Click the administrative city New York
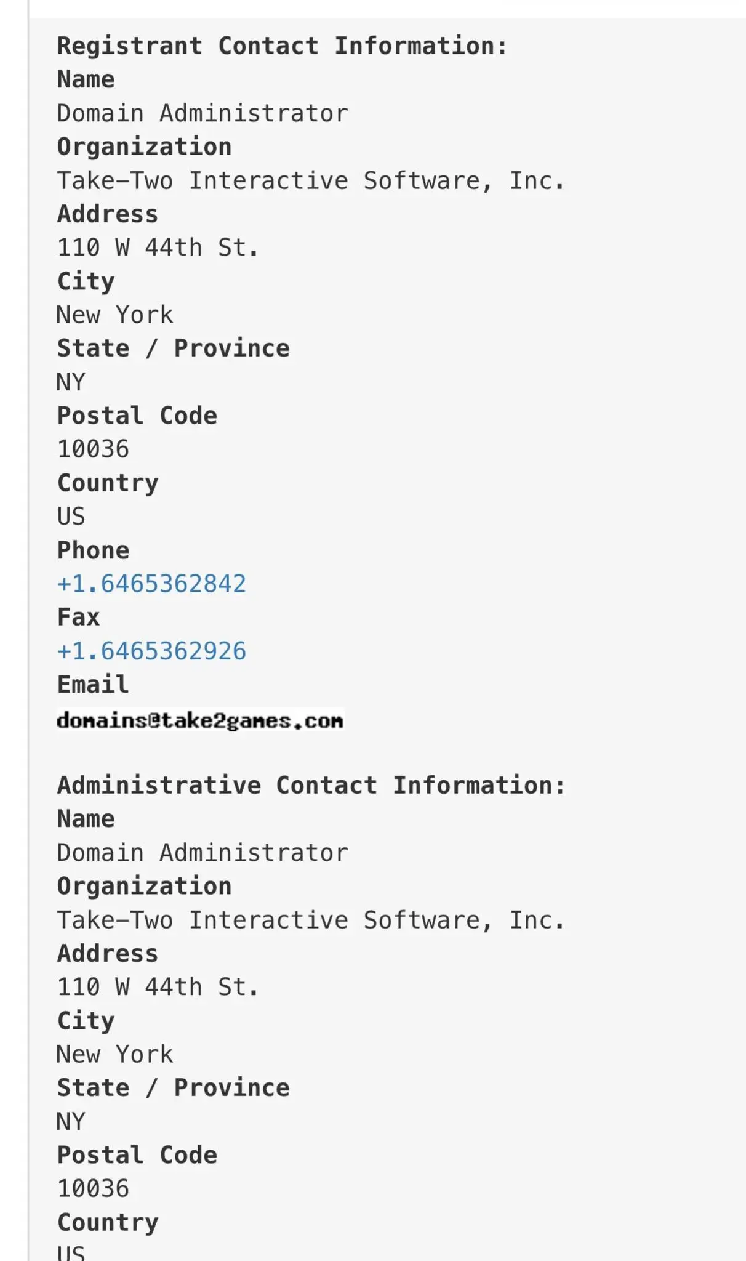 tap(114, 1055)
